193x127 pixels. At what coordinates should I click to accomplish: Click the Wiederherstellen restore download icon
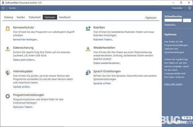(x=88, y=49)
